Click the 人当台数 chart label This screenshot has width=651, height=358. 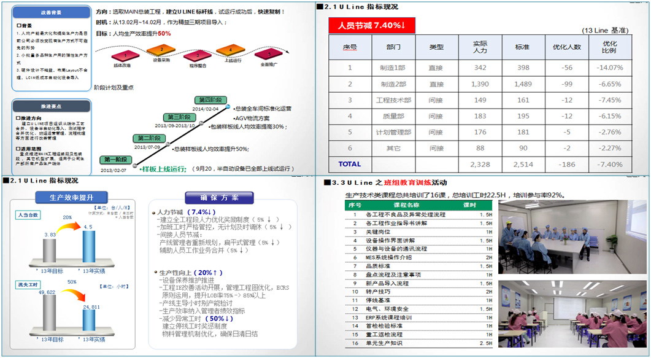pyautogui.click(x=28, y=215)
